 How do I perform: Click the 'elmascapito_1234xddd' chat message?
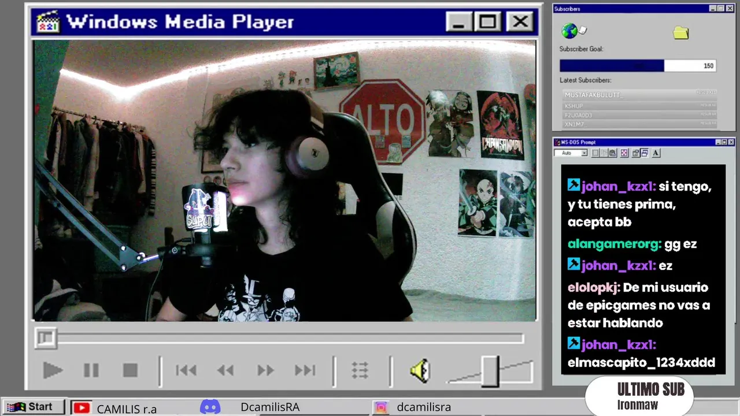point(641,363)
